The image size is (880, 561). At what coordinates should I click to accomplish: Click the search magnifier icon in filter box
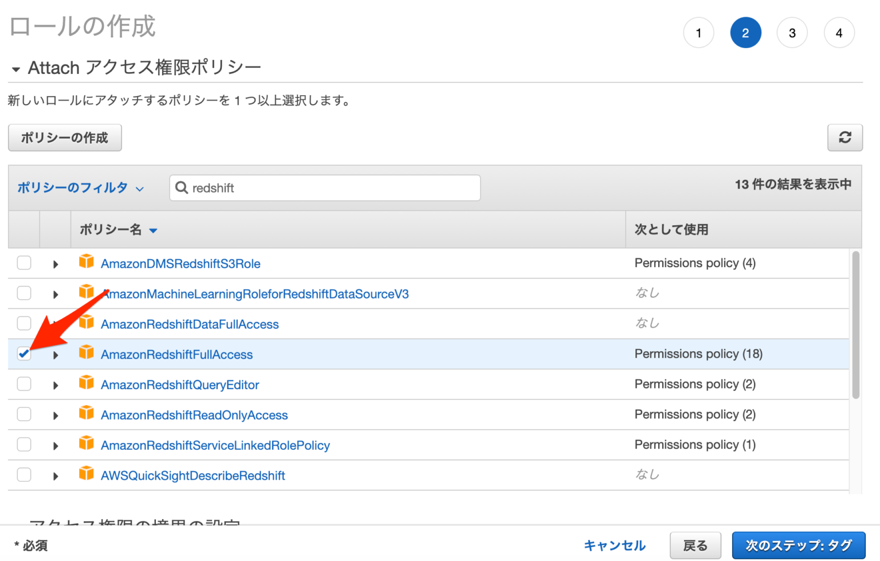(x=182, y=187)
